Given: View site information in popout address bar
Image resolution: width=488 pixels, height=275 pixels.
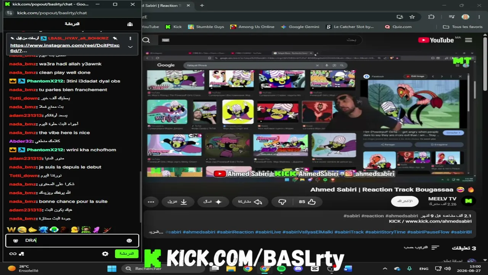Looking at the screenshot, I should pyautogui.click(x=10, y=13).
